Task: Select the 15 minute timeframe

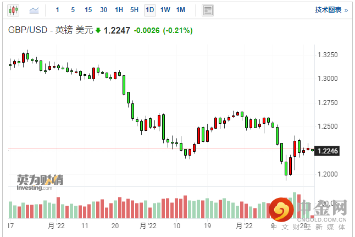Action: 88,10
